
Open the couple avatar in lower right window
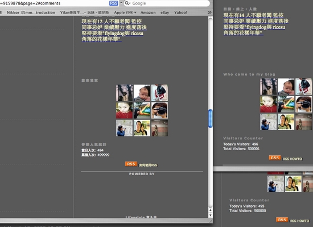tap(293, 184)
